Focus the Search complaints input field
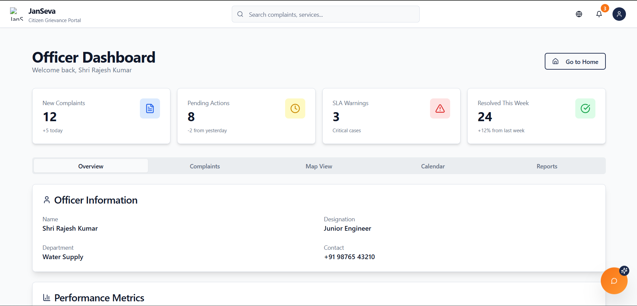Image resolution: width=637 pixels, height=306 pixels. pyautogui.click(x=330, y=14)
